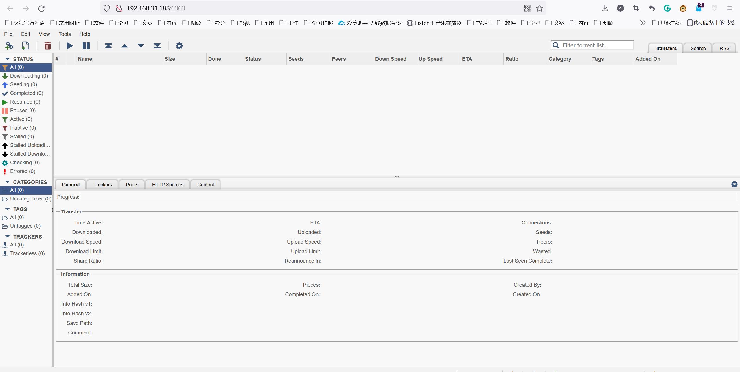Click the queue Move Down arrow icon
Screen dimensions: 740x372
[141, 46]
